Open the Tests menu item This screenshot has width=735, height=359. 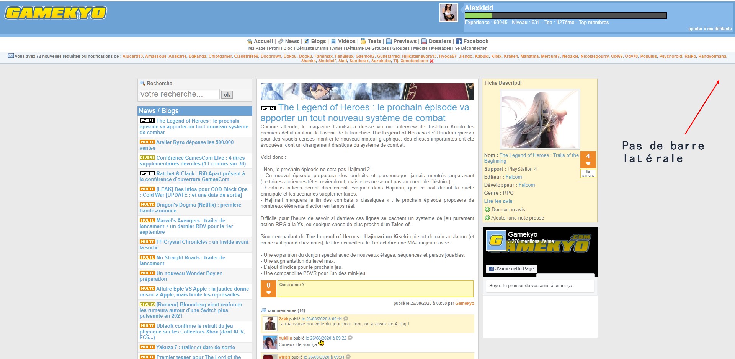click(x=374, y=41)
